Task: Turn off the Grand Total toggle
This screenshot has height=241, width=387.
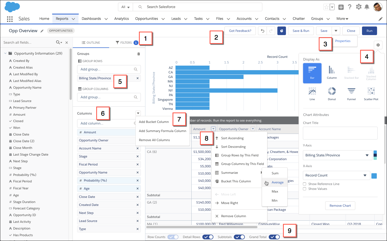Action: (274, 237)
